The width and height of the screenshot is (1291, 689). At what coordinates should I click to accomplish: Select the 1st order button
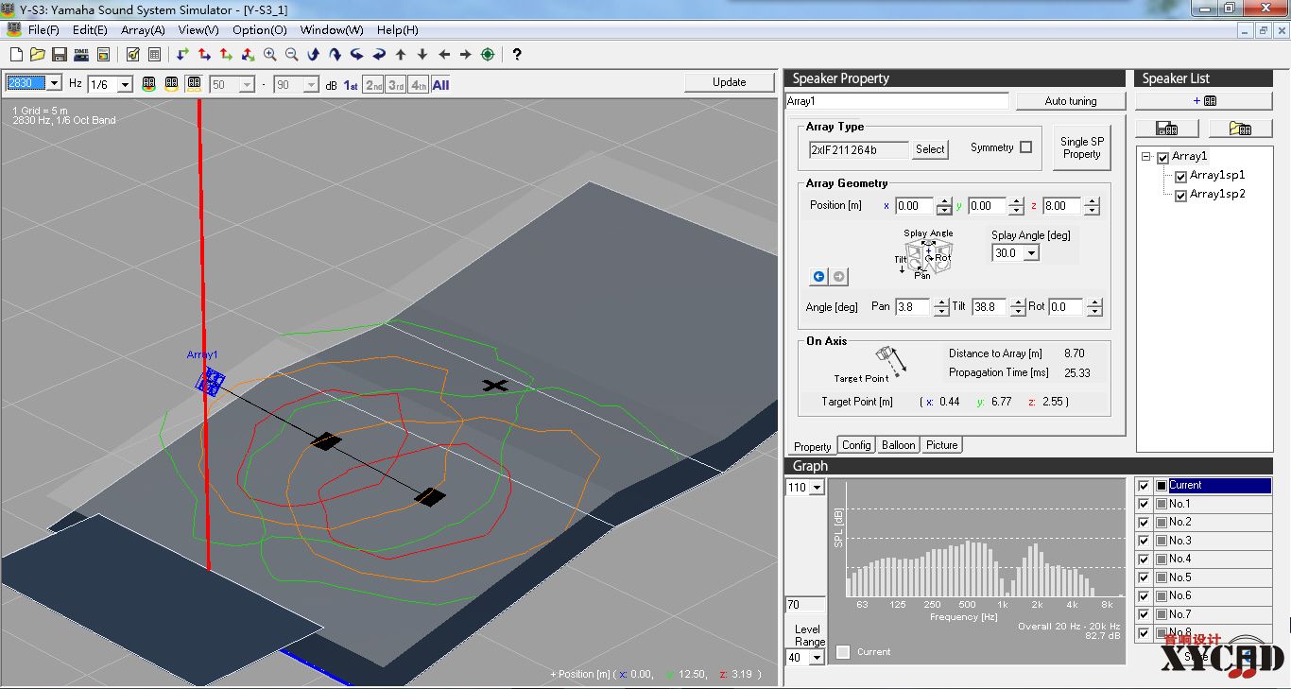(x=351, y=85)
